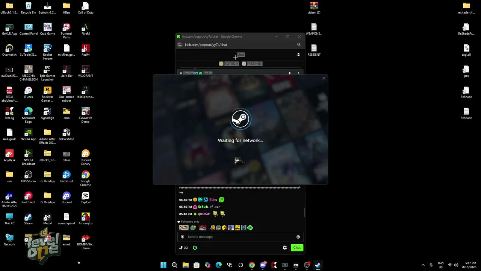481x271 pixels.
Task: Select the CapCut desktop icon
Action: click(85, 198)
